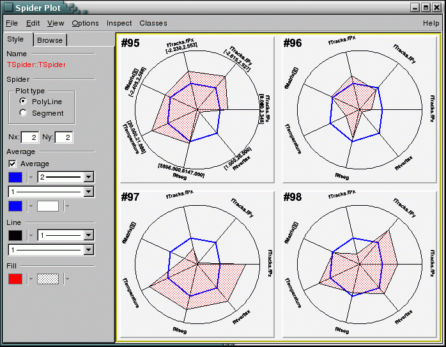The image size is (446, 347).
Task: Open dropdown arrow beside average fill color
Action: 31,206
